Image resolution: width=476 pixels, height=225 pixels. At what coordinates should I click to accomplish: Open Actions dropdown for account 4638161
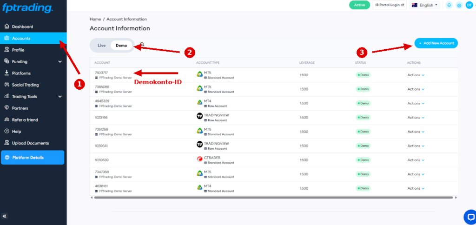click(x=416, y=188)
